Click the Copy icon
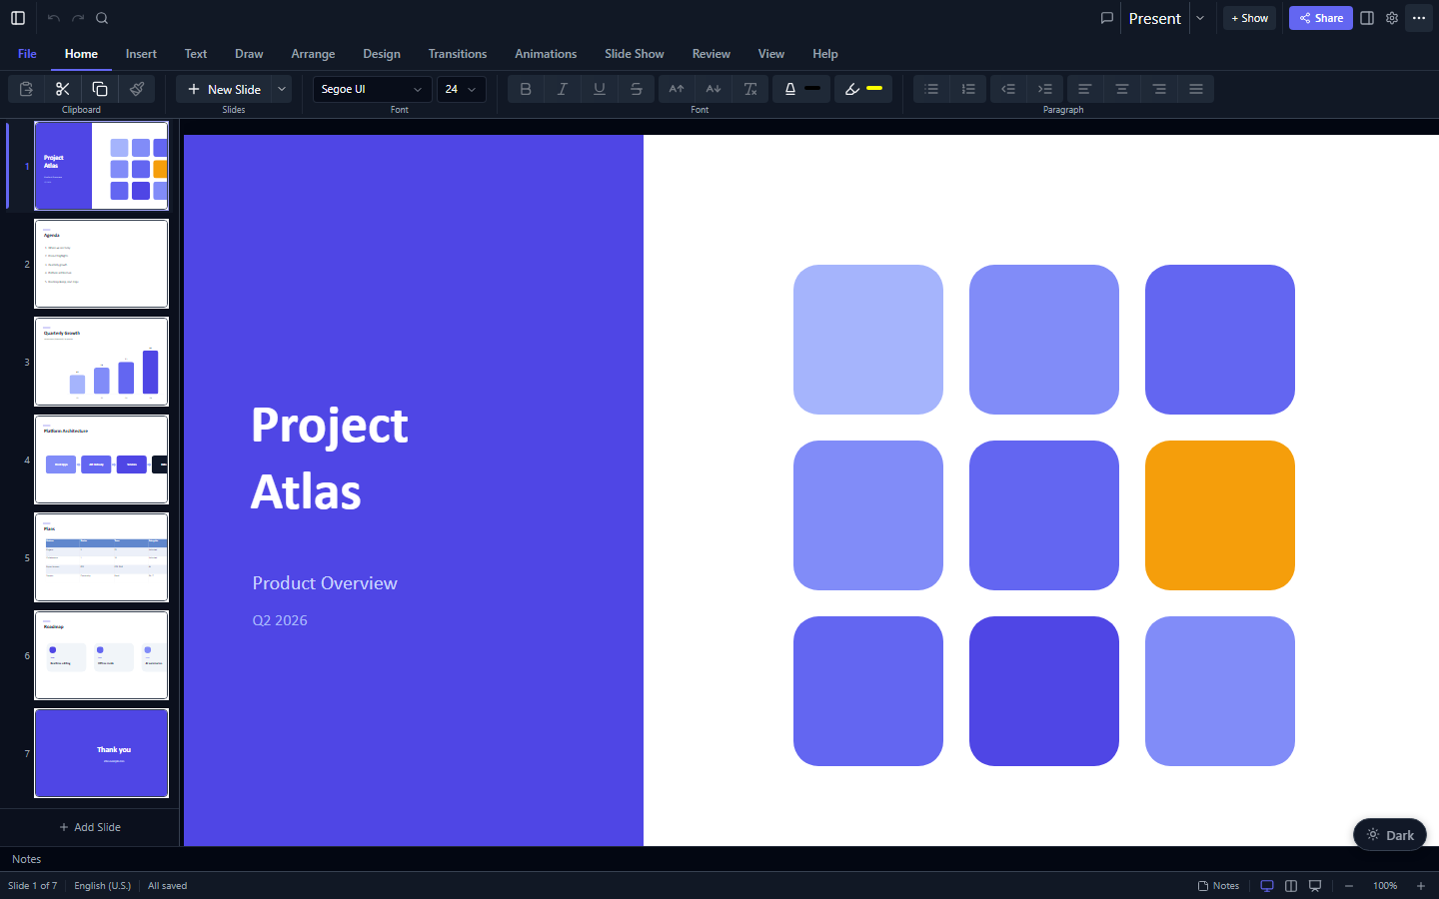 click(x=100, y=89)
